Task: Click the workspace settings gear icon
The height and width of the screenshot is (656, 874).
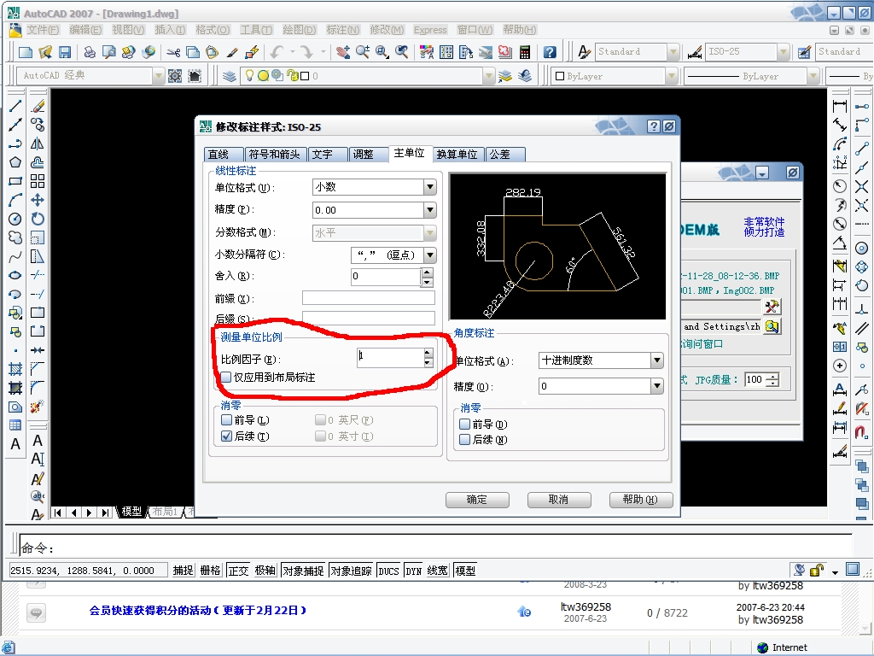Action: tap(175, 76)
